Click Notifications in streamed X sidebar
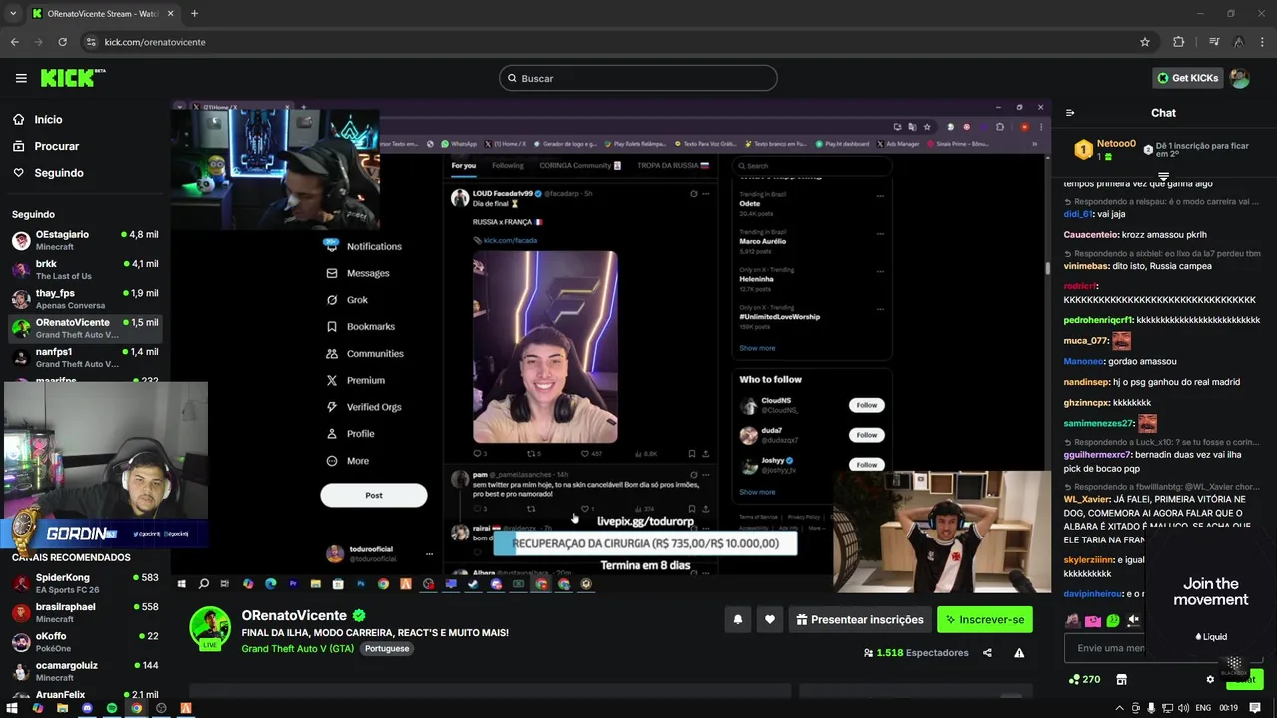The image size is (1277, 718). point(364,246)
